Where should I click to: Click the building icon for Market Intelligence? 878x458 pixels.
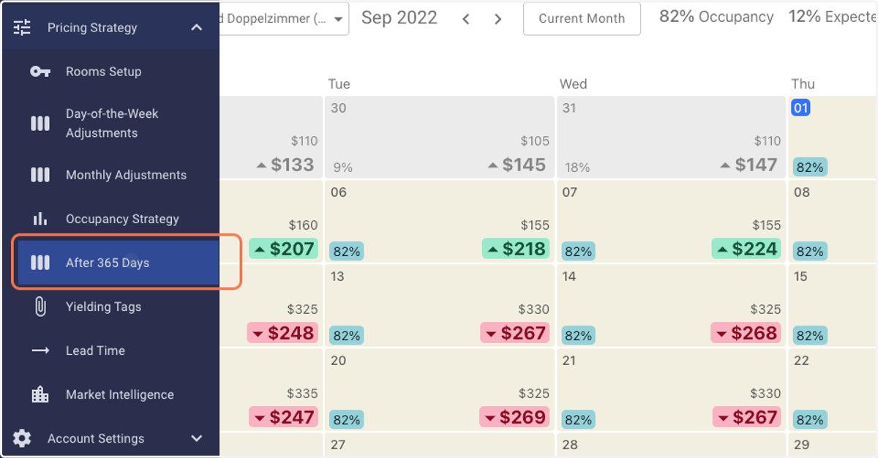[40, 394]
